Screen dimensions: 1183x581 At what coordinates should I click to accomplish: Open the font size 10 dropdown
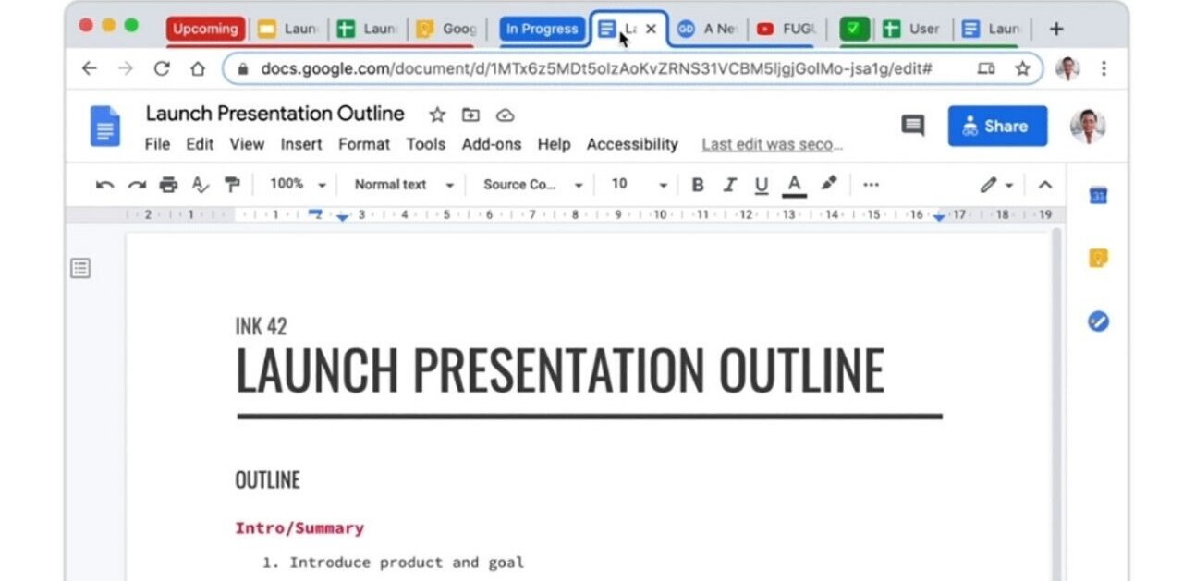point(638,185)
